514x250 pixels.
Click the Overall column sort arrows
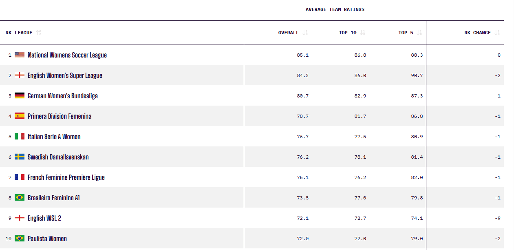tap(305, 33)
